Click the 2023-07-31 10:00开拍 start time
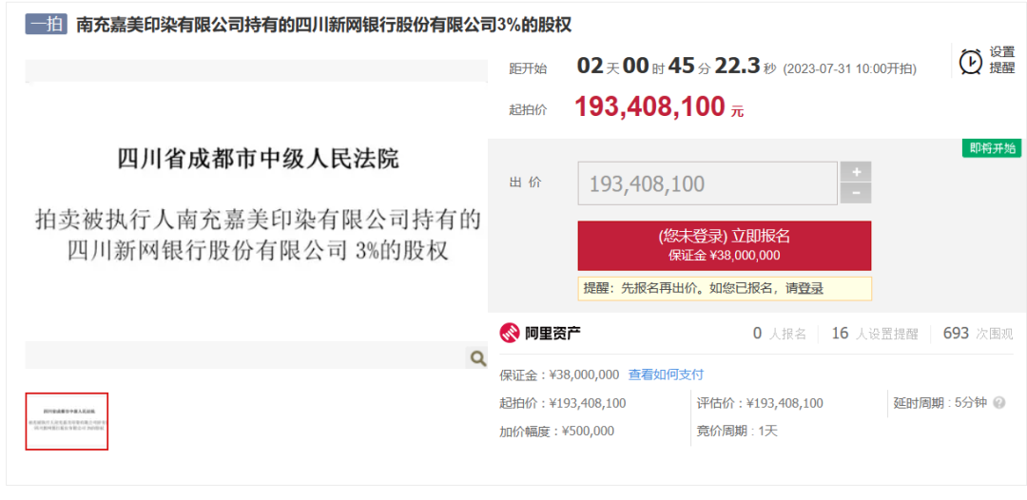1027x500 pixels. coord(850,68)
